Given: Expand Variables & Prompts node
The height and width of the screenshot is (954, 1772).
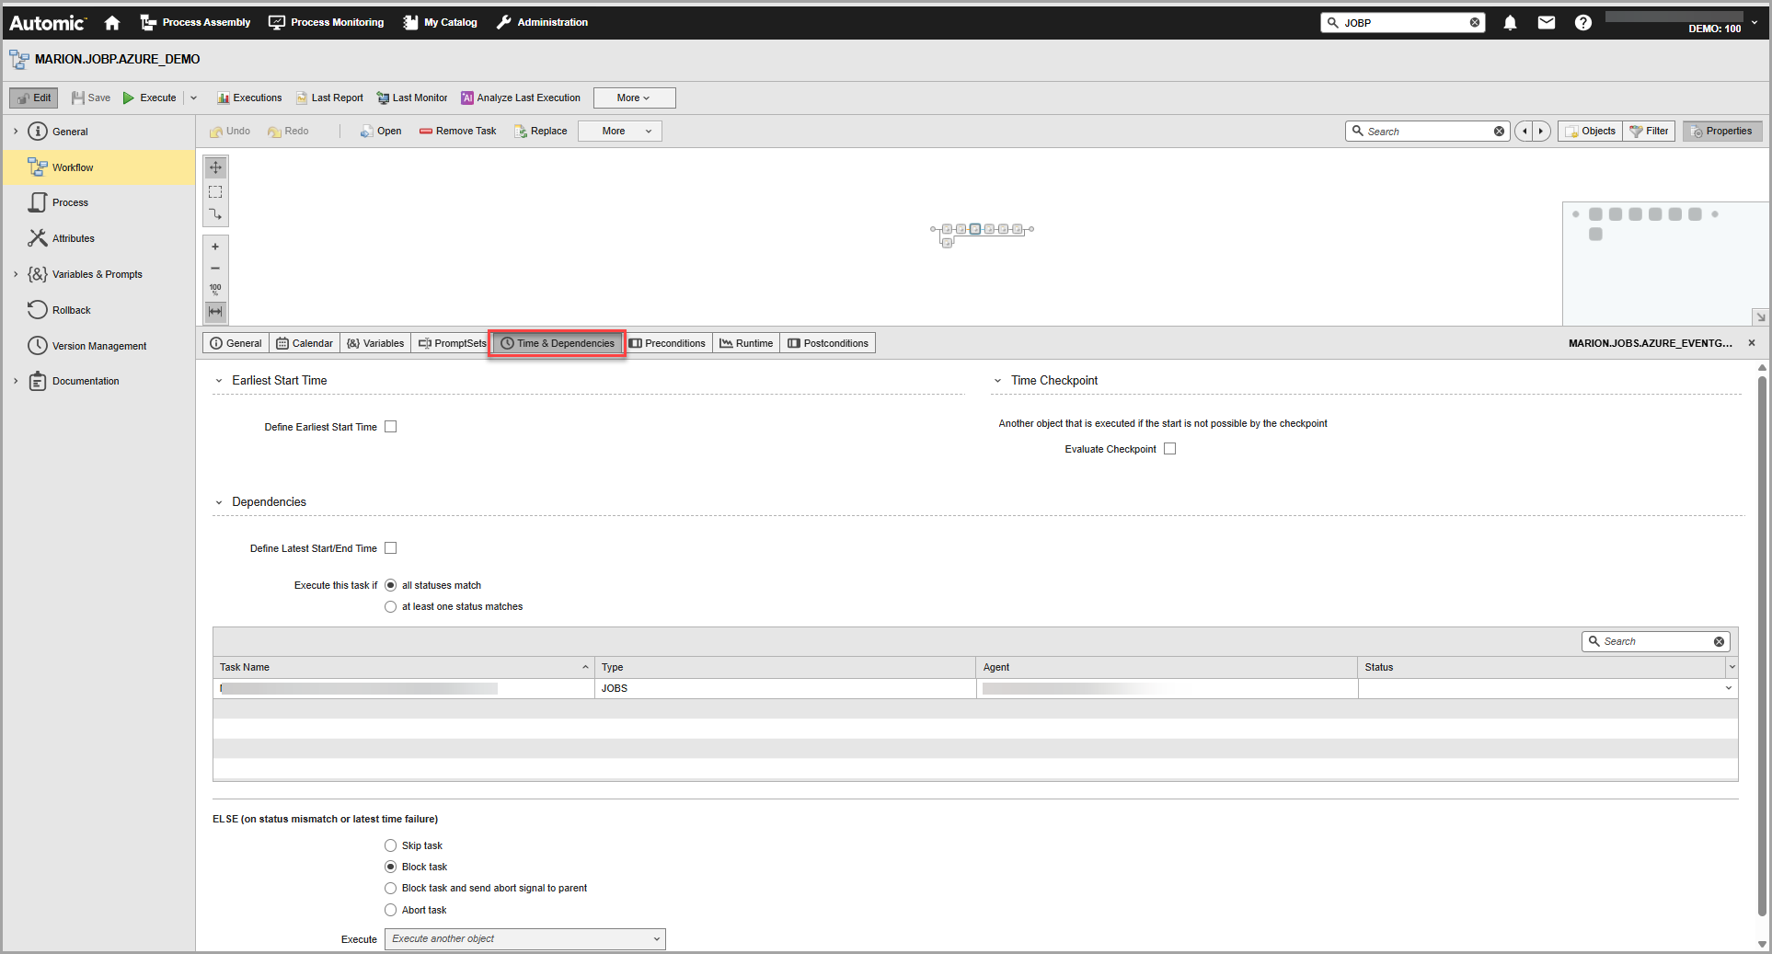Looking at the screenshot, I should pyautogui.click(x=16, y=274).
